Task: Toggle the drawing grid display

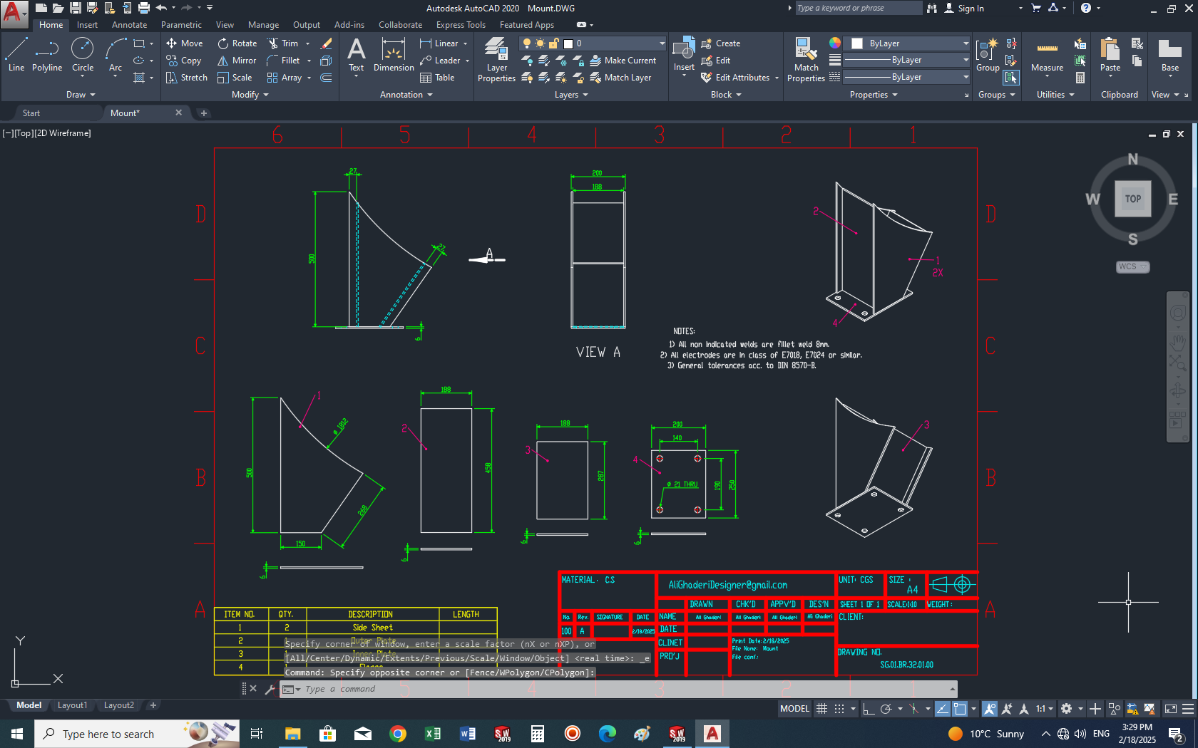Action: [x=821, y=709]
